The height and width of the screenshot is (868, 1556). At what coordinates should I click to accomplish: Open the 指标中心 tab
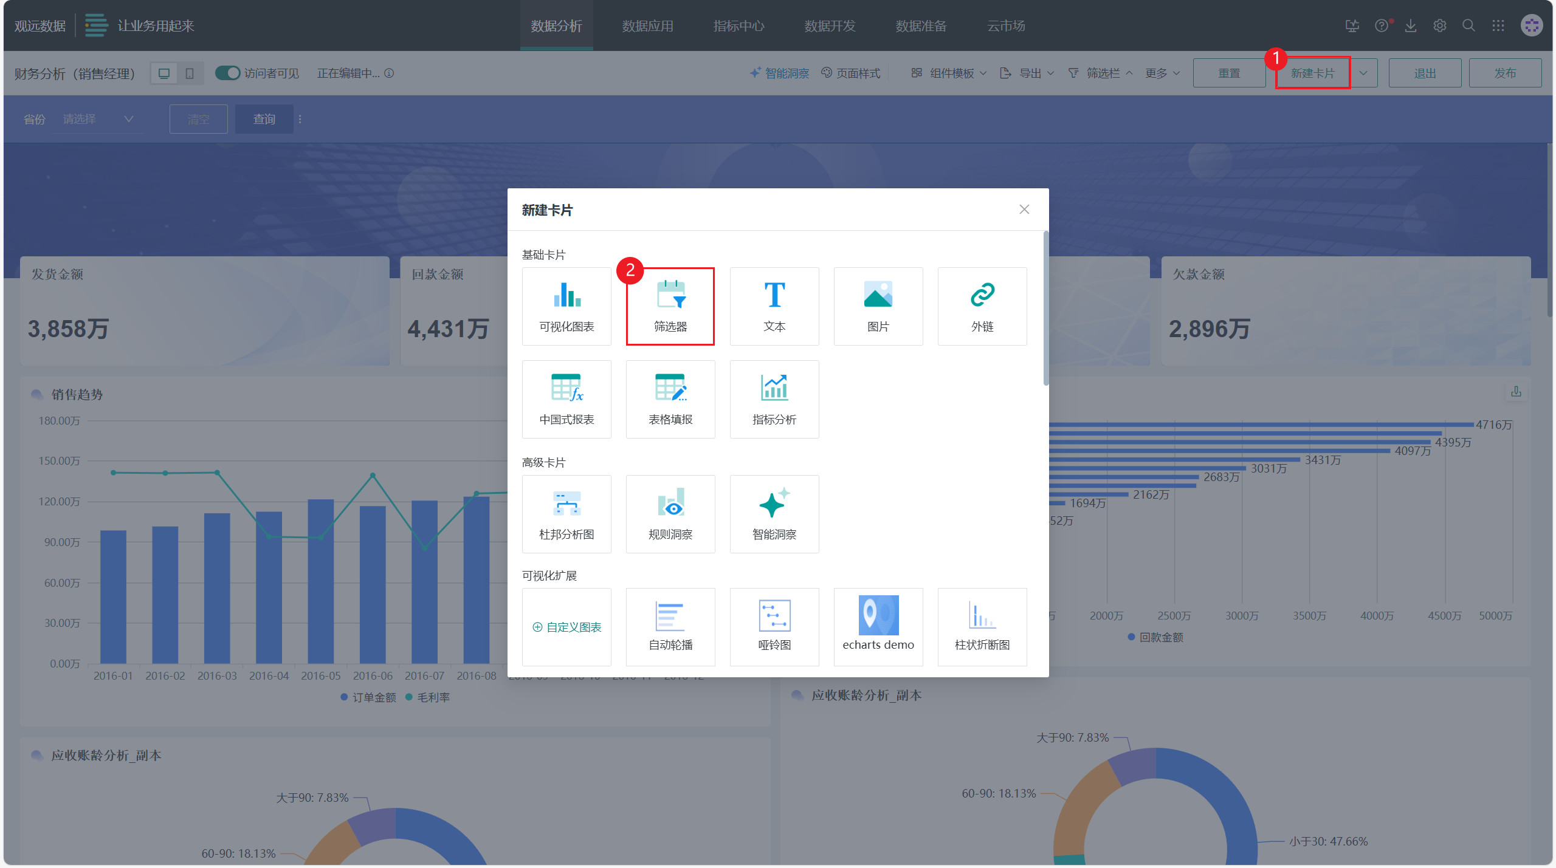[x=738, y=26]
